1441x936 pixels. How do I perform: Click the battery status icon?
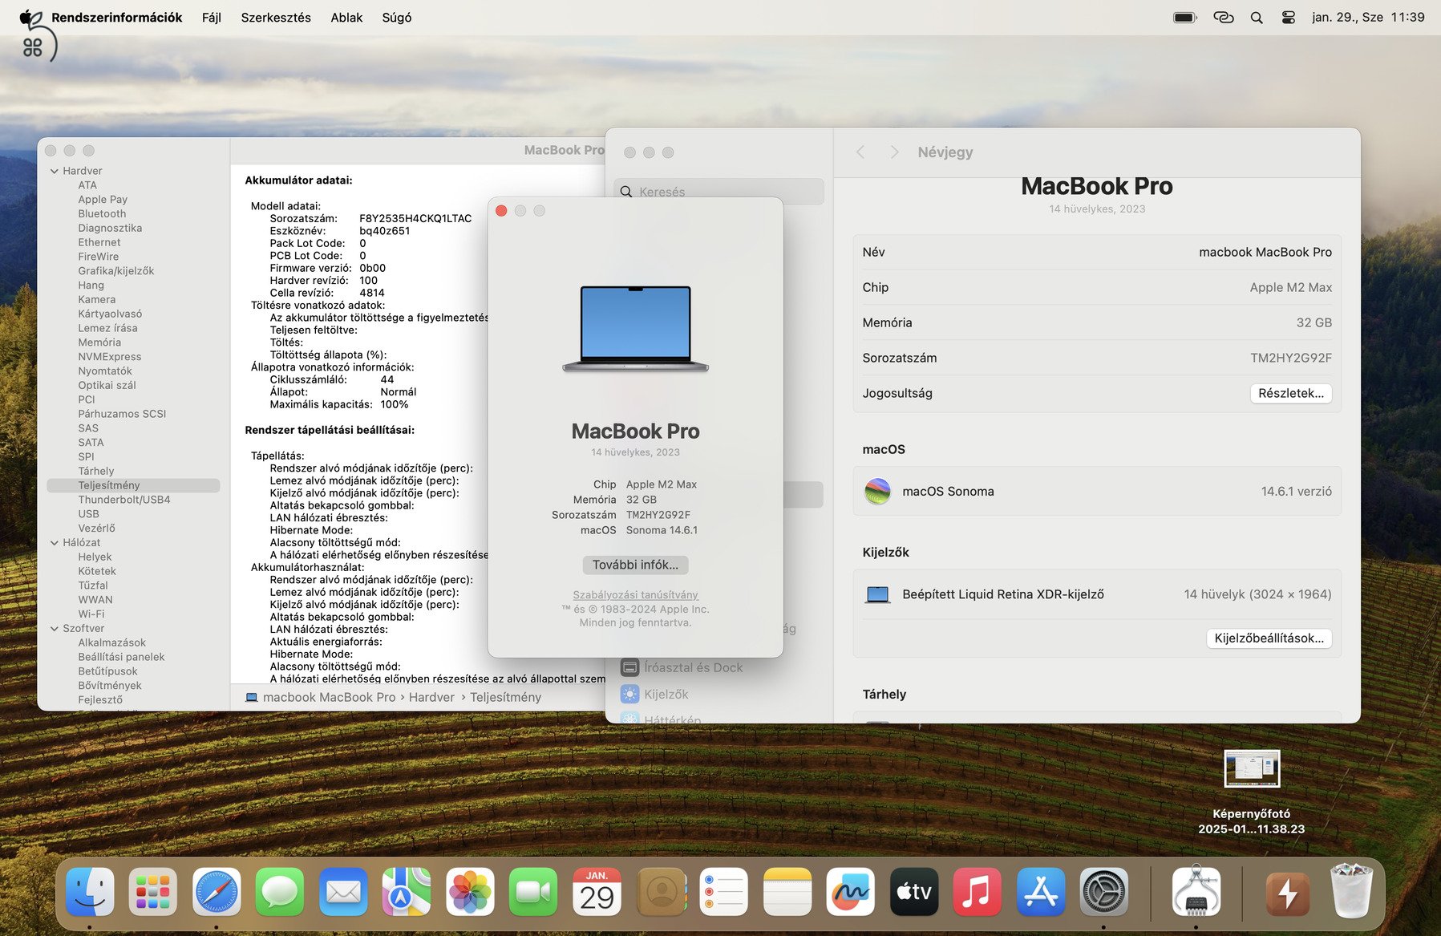click(x=1185, y=18)
